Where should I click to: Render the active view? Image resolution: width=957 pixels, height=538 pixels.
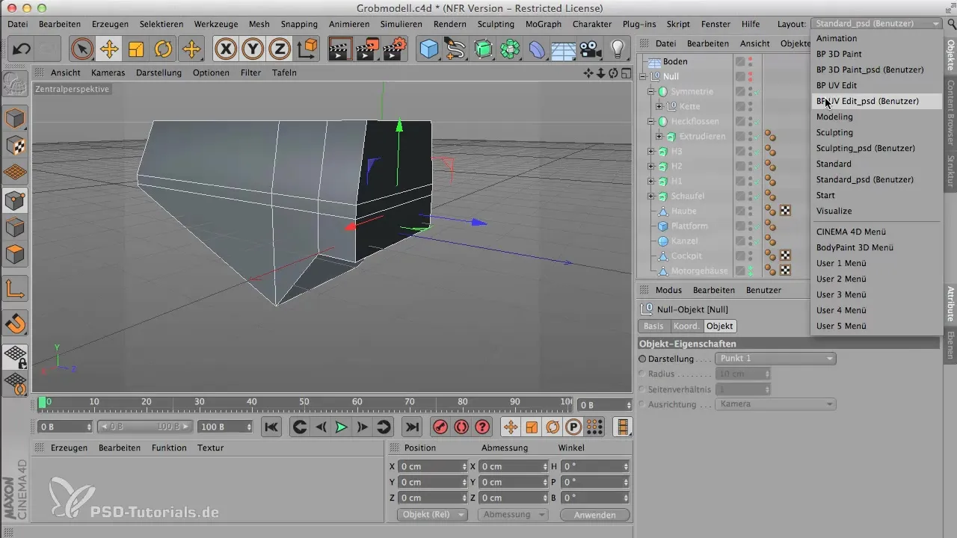pyautogui.click(x=340, y=49)
